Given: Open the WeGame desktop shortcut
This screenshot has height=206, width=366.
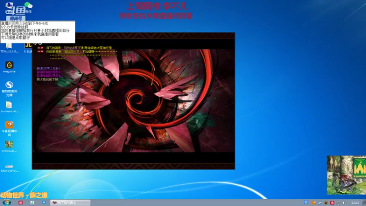Looking at the screenshot, I should 9,67.
